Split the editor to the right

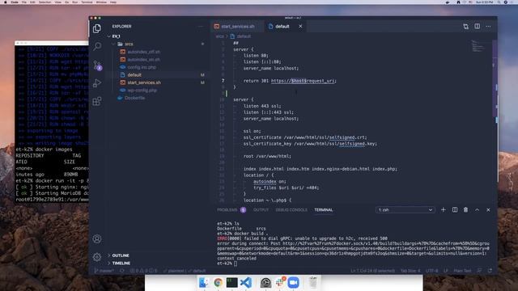478,27
